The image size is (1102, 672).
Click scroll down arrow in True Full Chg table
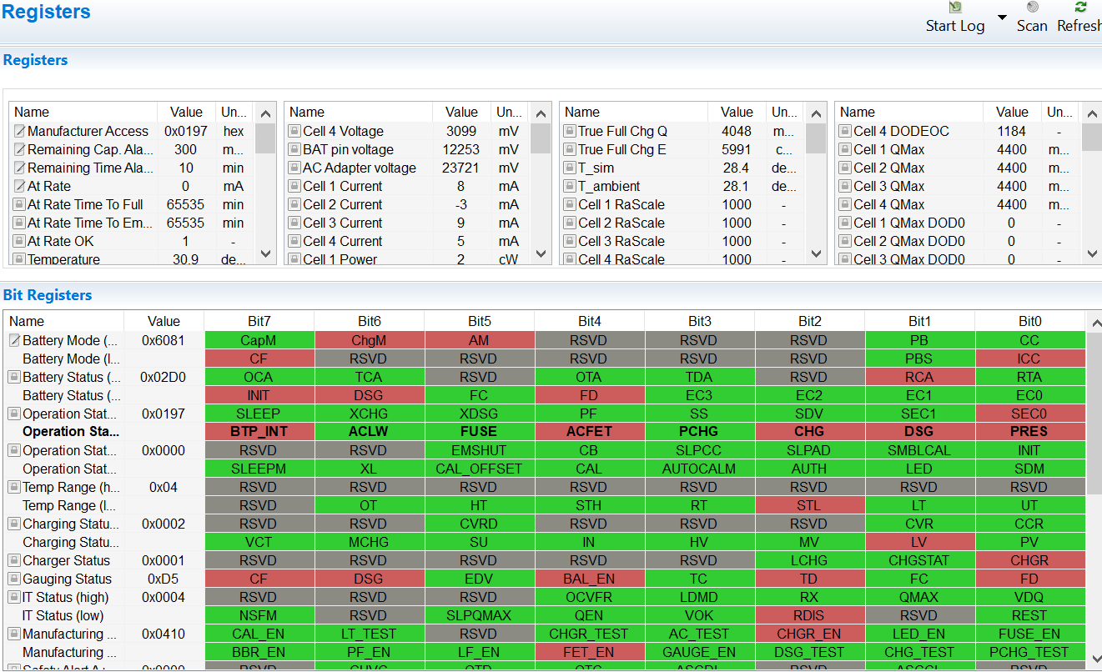click(x=816, y=253)
